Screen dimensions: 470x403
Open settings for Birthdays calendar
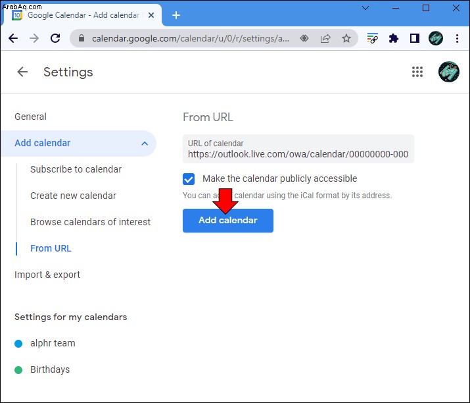coord(50,369)
